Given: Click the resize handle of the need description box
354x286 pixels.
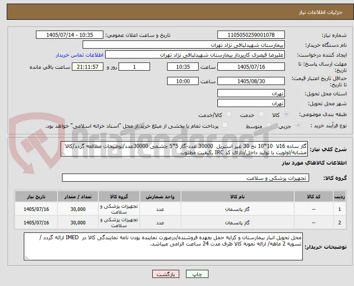Looking at the screenshot, I should click(63, 154).
